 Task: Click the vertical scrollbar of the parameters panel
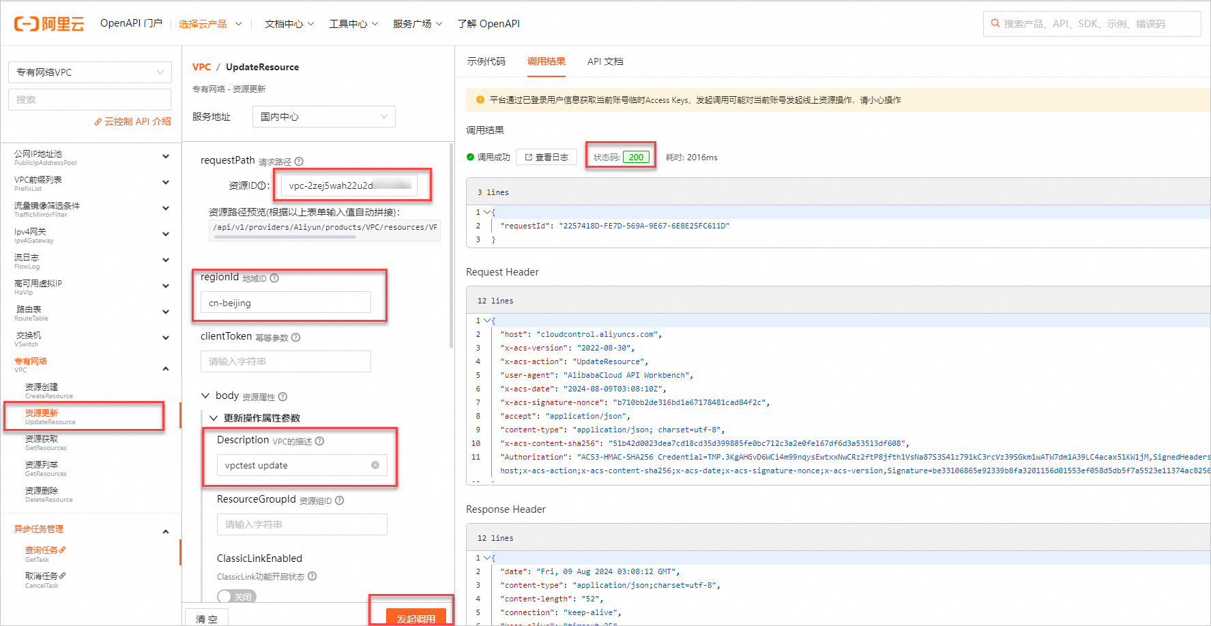tap(451, 245)
